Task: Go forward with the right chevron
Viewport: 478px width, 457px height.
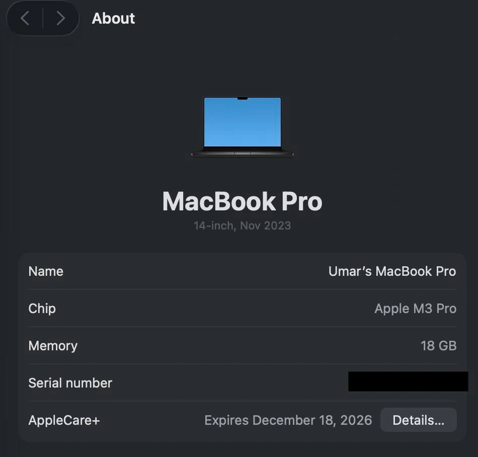Action: click(60, 19)
